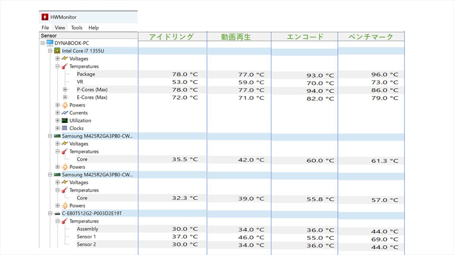Select the C-E80T512G2-P003D2E19T label
This screenshot has width=454, height=255.
[92, 213]
